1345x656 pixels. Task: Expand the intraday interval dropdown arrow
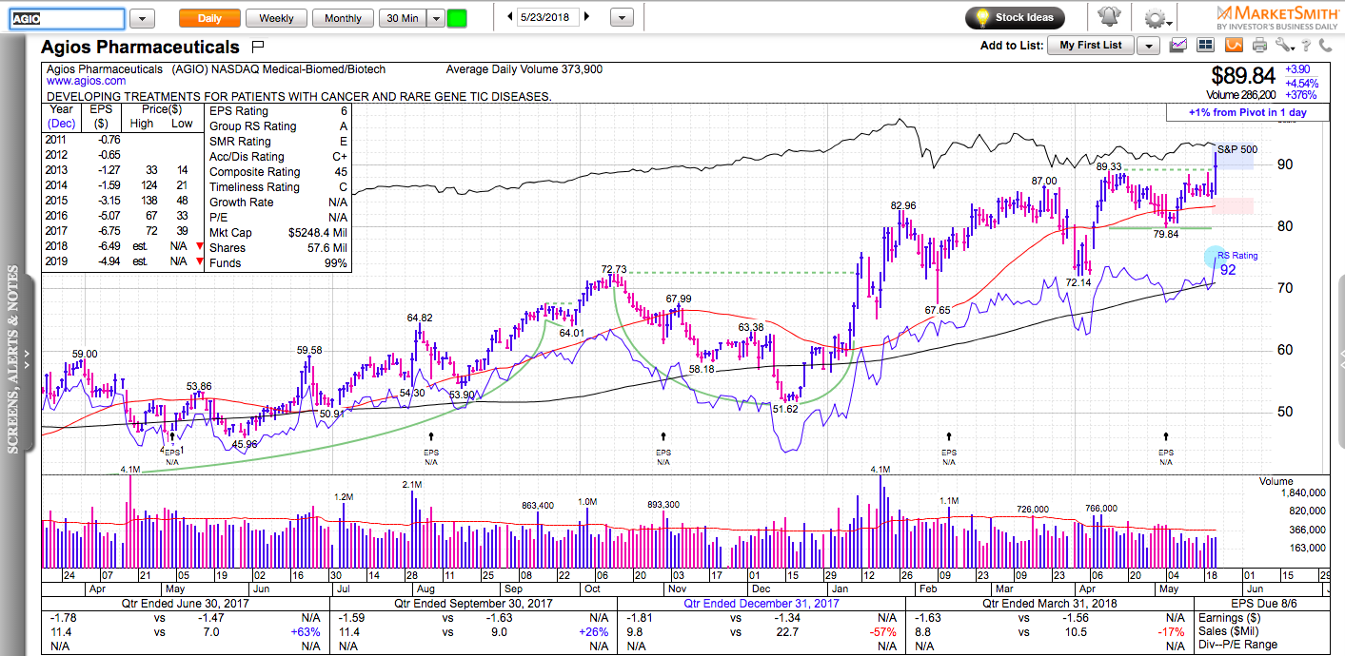pos(435,18)
